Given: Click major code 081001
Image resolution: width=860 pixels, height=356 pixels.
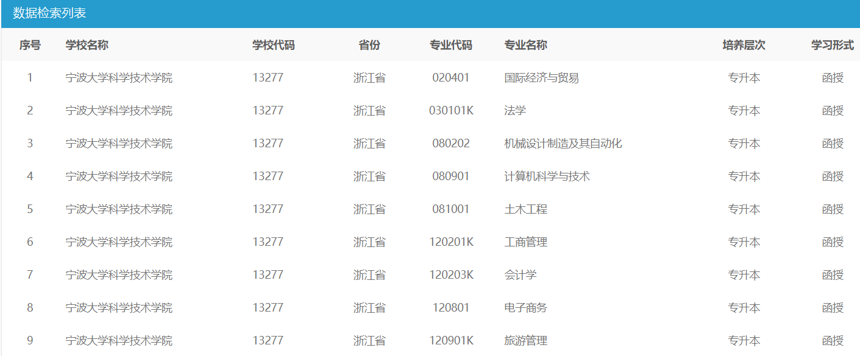Looking at the screenshot, I should (451, 209).
